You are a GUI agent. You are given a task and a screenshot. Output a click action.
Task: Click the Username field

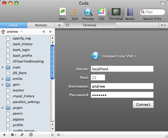point(122,86)
